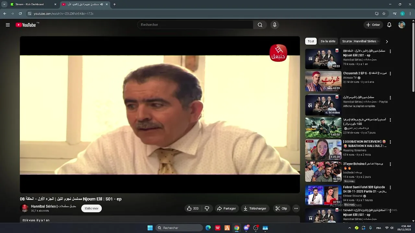Open Hannibal Séries channel avatar

[x=24, y=208]
